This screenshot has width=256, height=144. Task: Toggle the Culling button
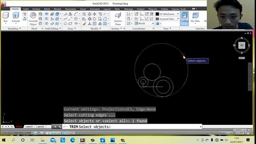point(184,18)
